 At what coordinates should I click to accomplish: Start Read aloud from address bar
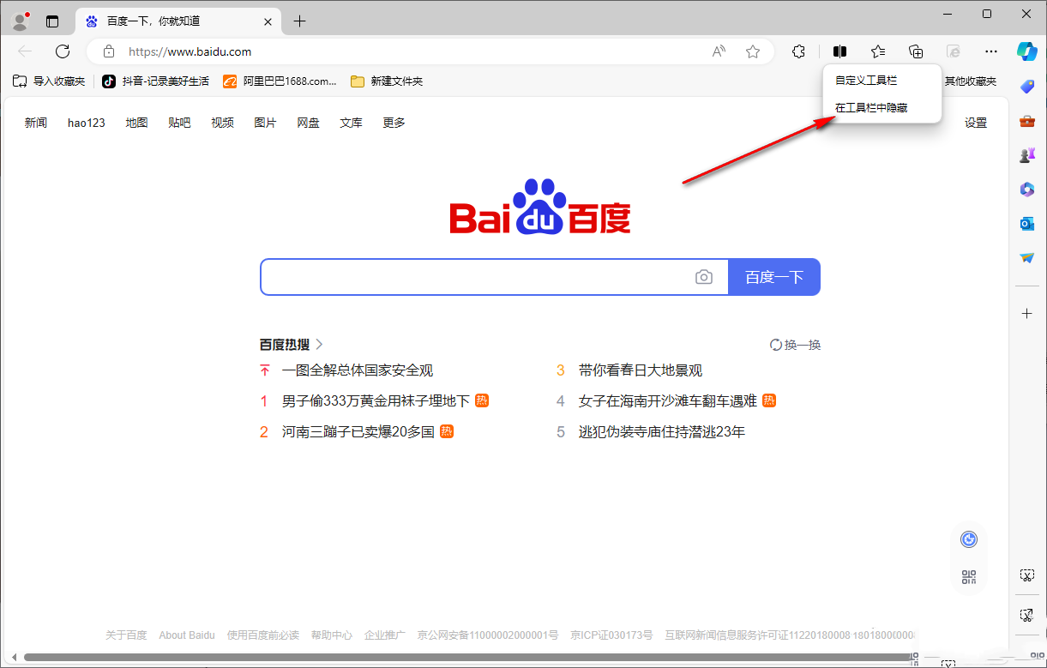click(719, 51)
